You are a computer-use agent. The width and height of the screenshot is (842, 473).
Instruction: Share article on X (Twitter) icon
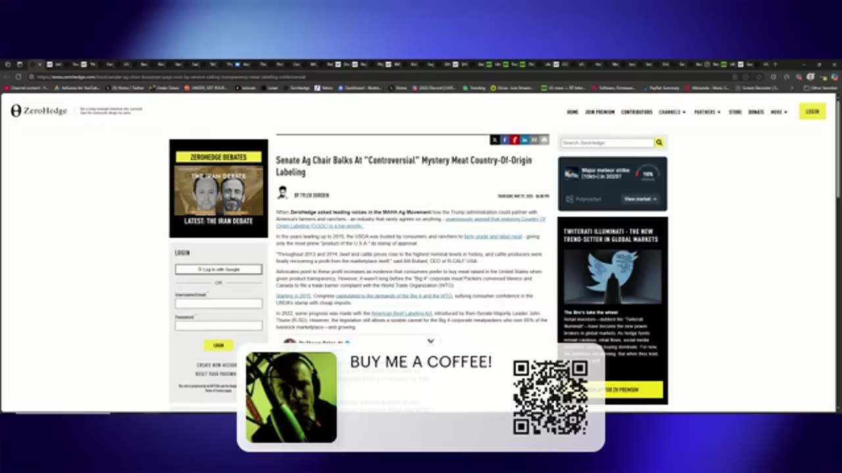tap(495, 140)
